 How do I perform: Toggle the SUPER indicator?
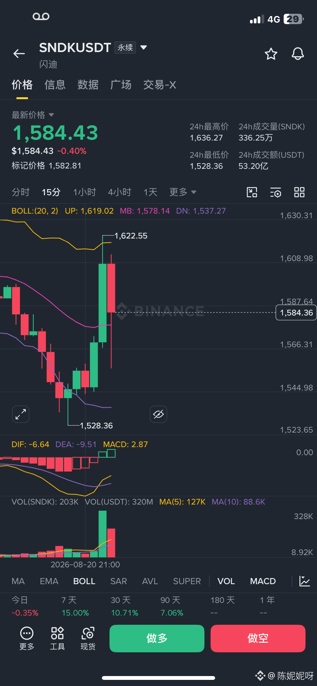tap(187, 581)
